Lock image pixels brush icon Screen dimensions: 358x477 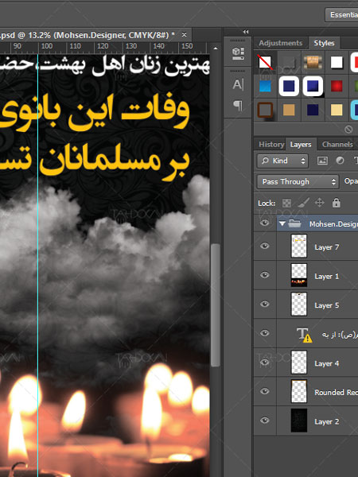coord(303,203)
